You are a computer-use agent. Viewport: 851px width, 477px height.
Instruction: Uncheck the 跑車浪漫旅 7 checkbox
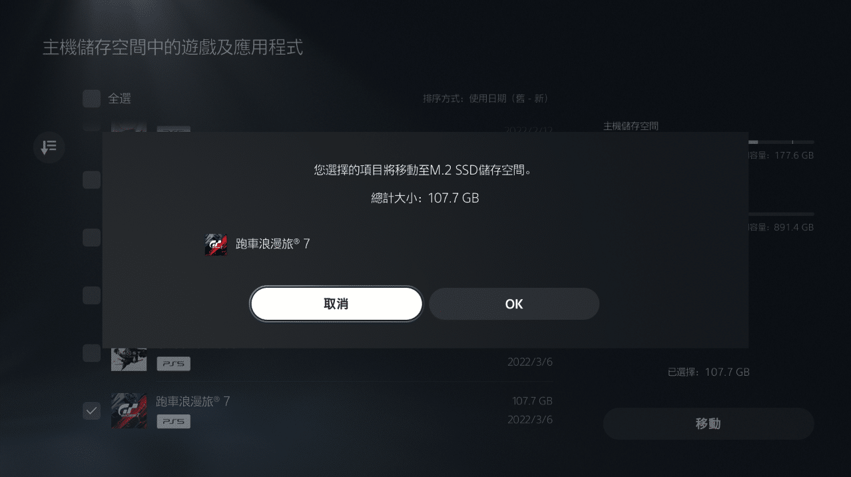[91, 410]
